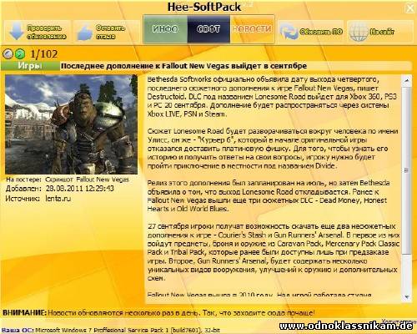This screenshot has height=334, width=417.
Task: Click Обновить ПО button label
Action: click(x=321, y=32)
